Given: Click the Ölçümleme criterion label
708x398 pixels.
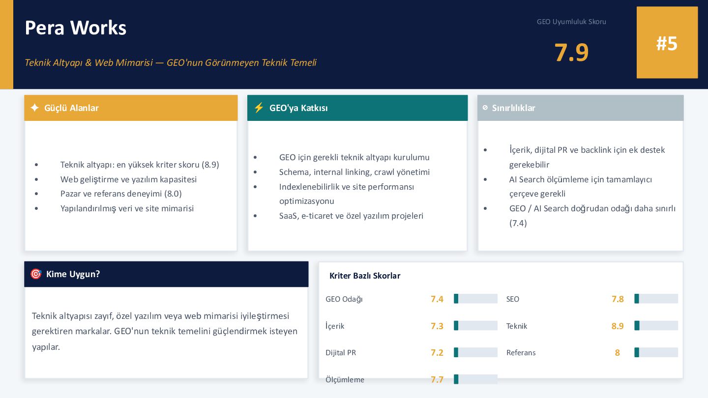Looking at the screenshot, I should [345, 379].
